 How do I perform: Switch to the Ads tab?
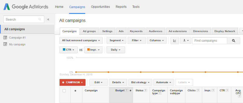point(121,31)
